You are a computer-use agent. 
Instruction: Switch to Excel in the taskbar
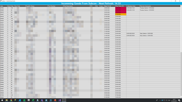click(x=33, y=100)
